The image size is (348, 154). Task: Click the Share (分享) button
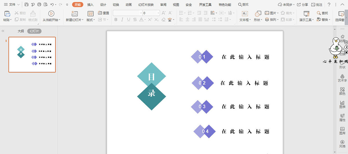[302, 5]
